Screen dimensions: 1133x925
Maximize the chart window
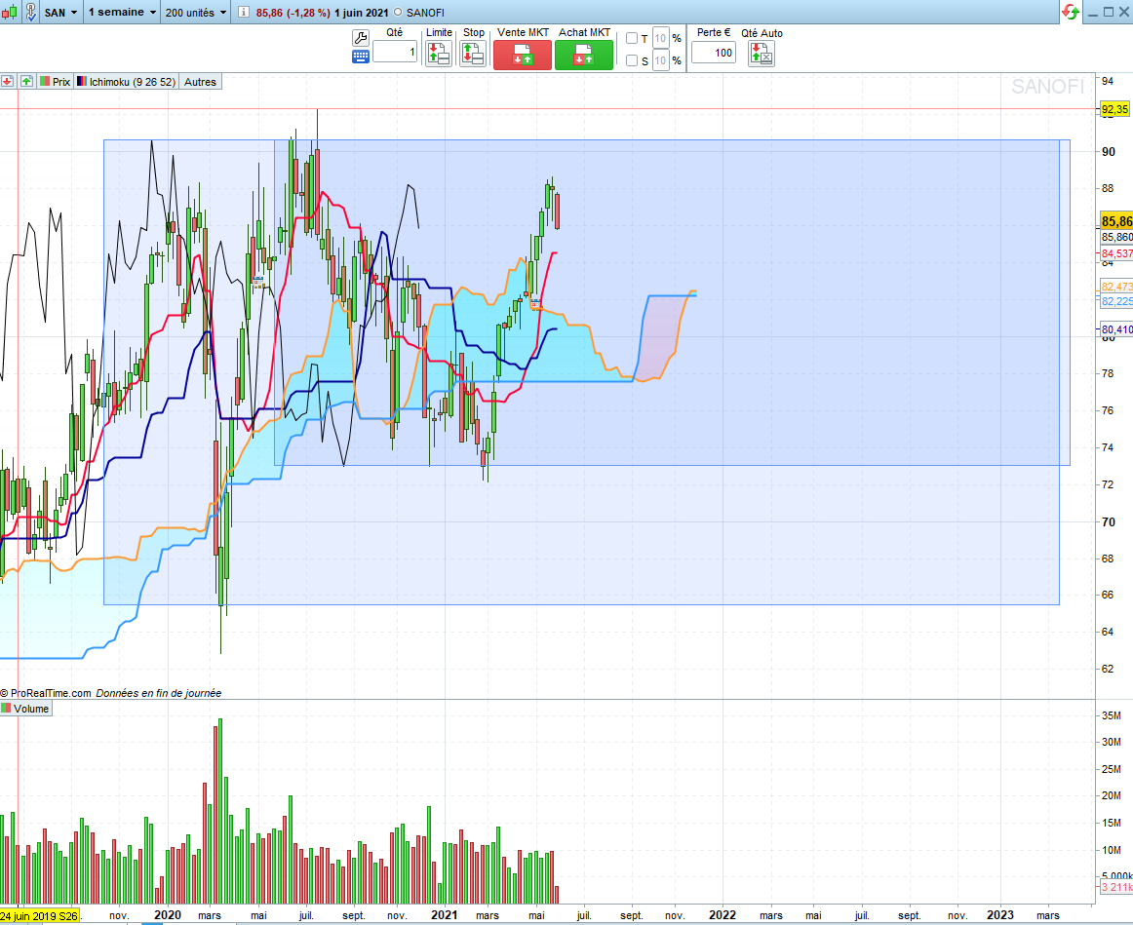coord(1109,13)
